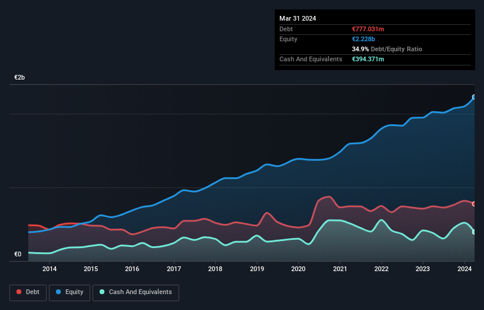The width and height of the screenshot is (484, 310).
Task: Click the 2022 x-axis label
Action: point(381,269)
